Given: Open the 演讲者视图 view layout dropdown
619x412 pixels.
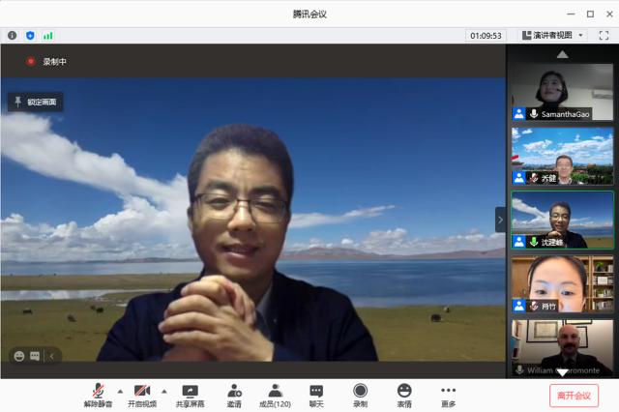Looking at the screenshot, I should tap(553, 36).
